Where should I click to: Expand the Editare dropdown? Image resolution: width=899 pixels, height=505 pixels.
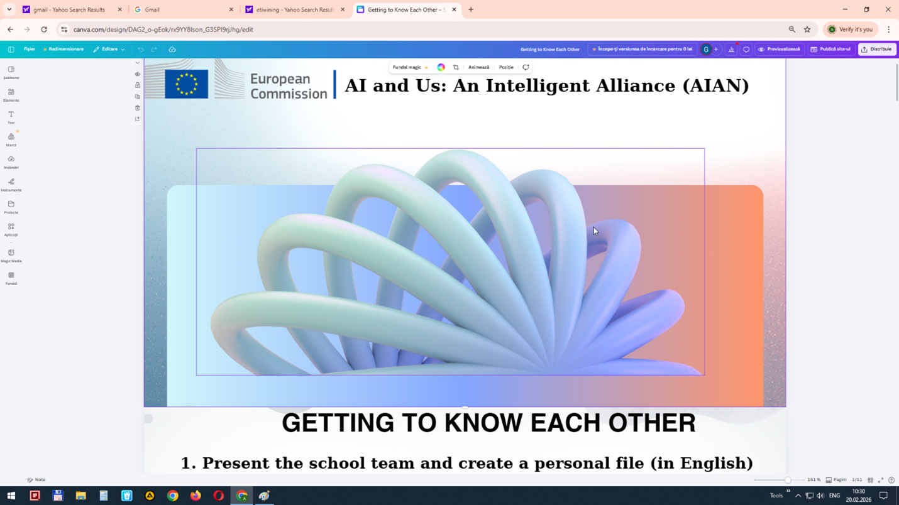[109, 49]
